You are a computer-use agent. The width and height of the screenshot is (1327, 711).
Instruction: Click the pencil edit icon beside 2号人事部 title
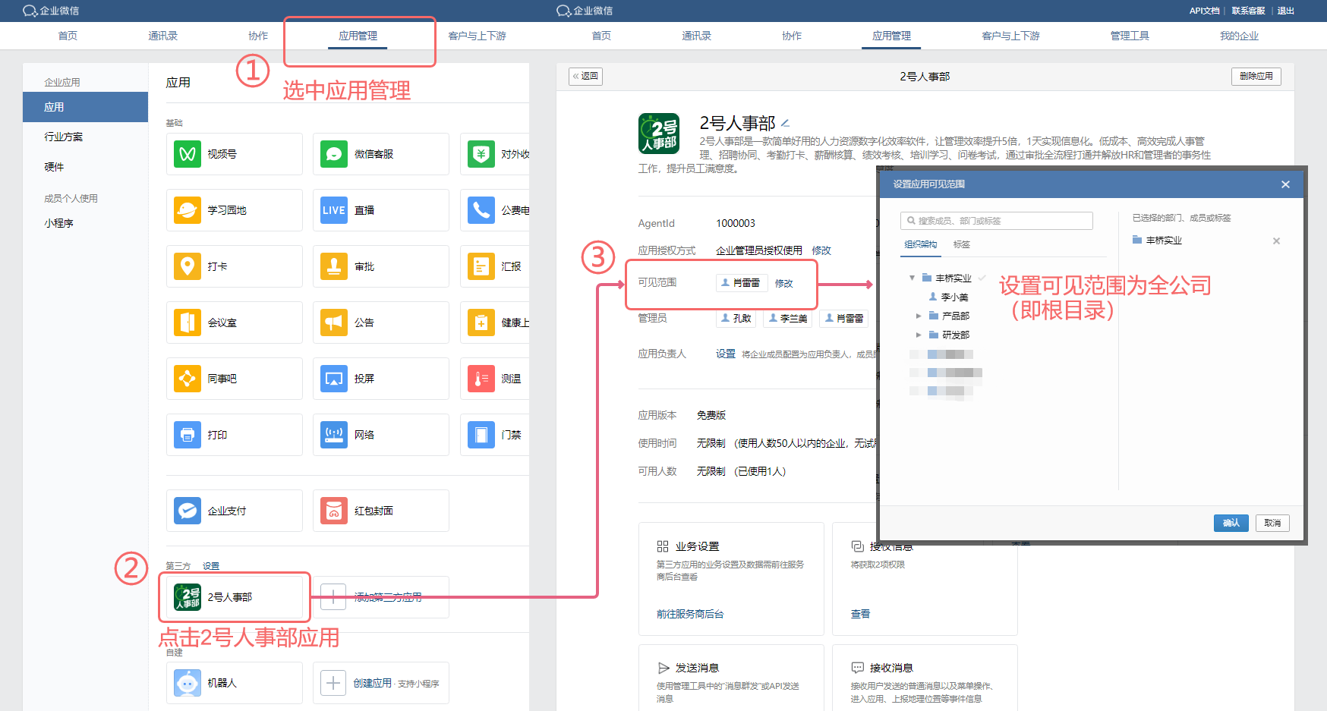coord(786,123)
